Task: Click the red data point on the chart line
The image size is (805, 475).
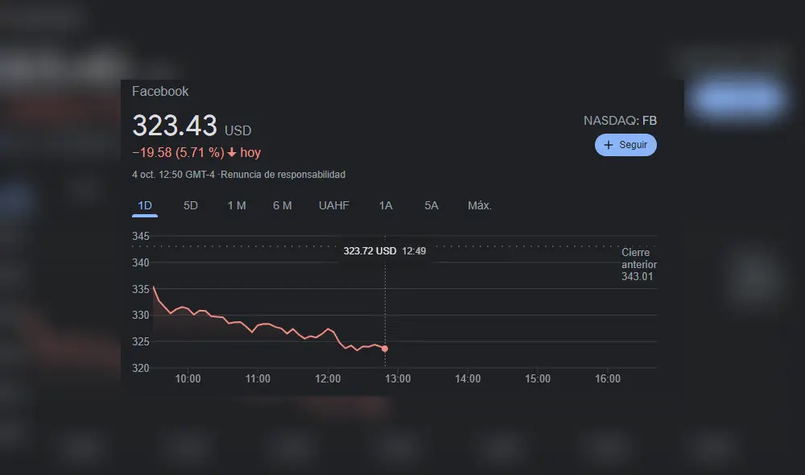Action: click(x=385, y=349)
